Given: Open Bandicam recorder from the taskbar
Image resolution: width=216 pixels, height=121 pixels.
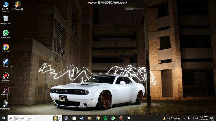Looking at the screenshot, I should pos(121,118).
